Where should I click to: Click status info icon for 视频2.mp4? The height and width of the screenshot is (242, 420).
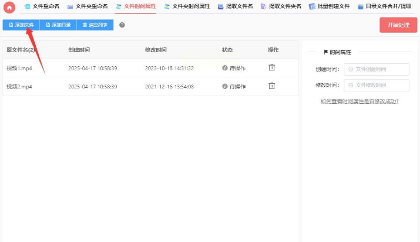click(x=225, y=86)
